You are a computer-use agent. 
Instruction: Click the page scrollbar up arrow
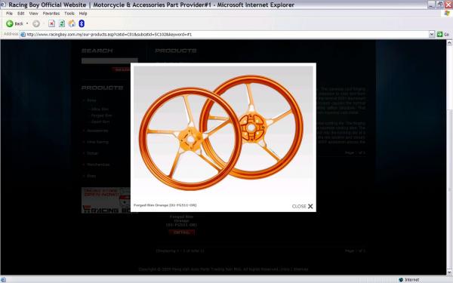(x=449, y=43)
